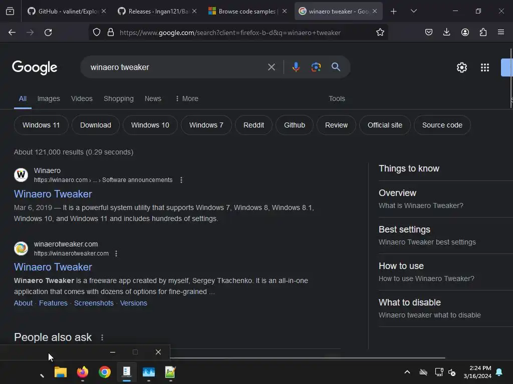This screenshot has width=513, height=384.
Task: Open the notifications bell in the tray
Action: [499, 372]
